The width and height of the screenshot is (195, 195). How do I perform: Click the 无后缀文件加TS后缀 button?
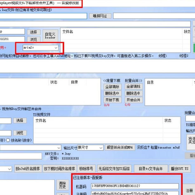pos(114,169)
